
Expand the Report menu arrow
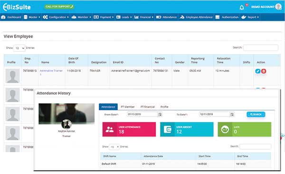[x=258, y=17]
